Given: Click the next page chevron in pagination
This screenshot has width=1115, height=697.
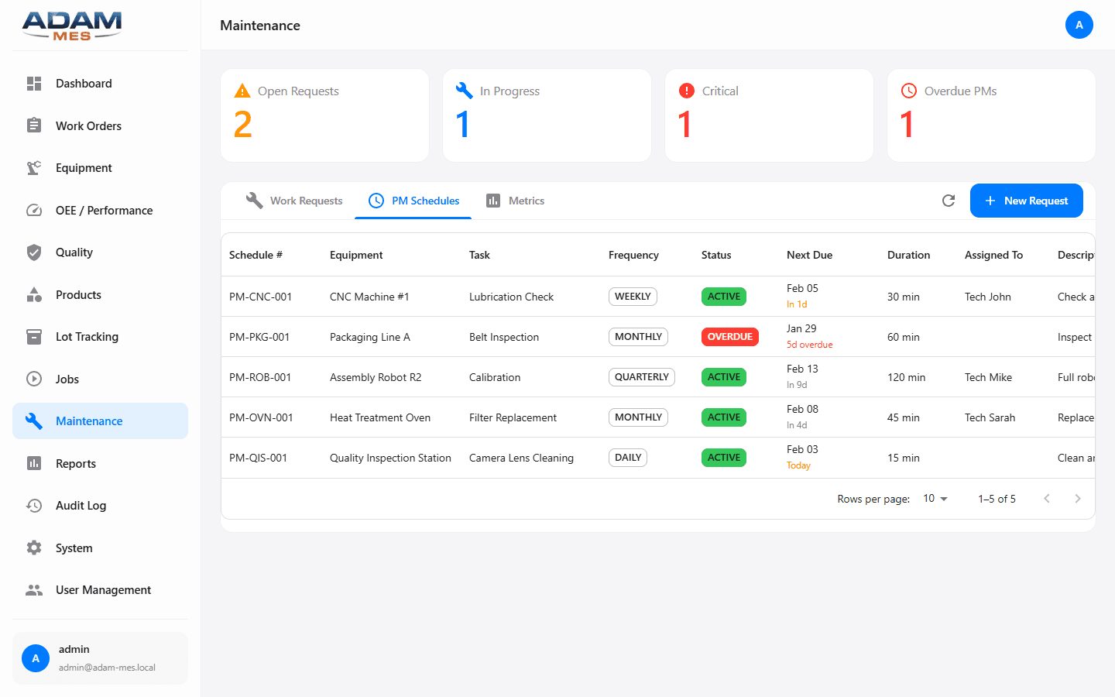Looking at the screenshot, I should click(x=1078, y=499).
